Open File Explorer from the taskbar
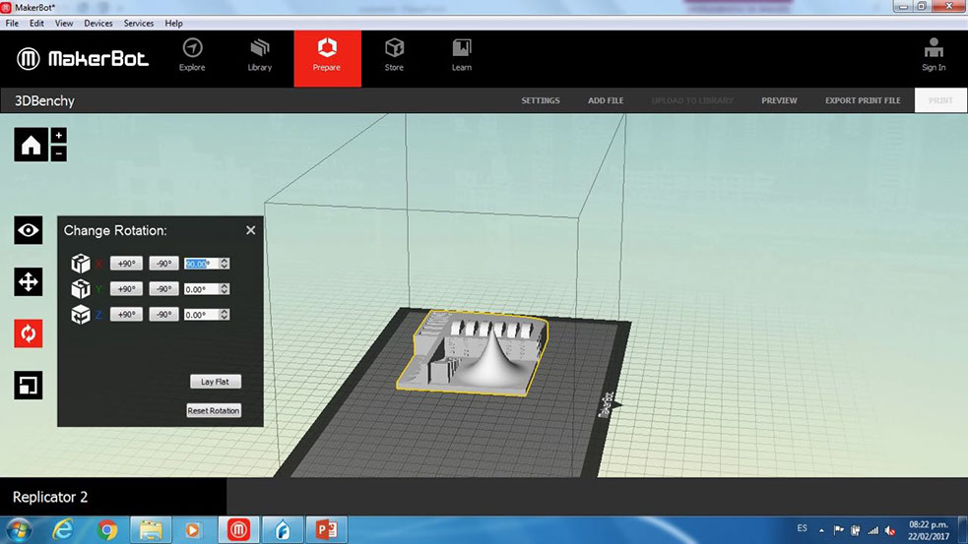Viewport: 968px width, 544px height. (150, 530)
